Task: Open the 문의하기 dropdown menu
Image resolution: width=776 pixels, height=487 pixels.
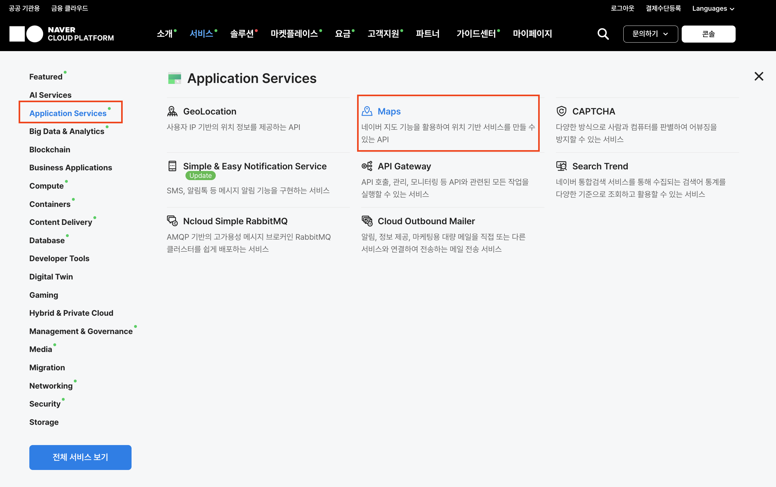Action: tap(650, 34)
